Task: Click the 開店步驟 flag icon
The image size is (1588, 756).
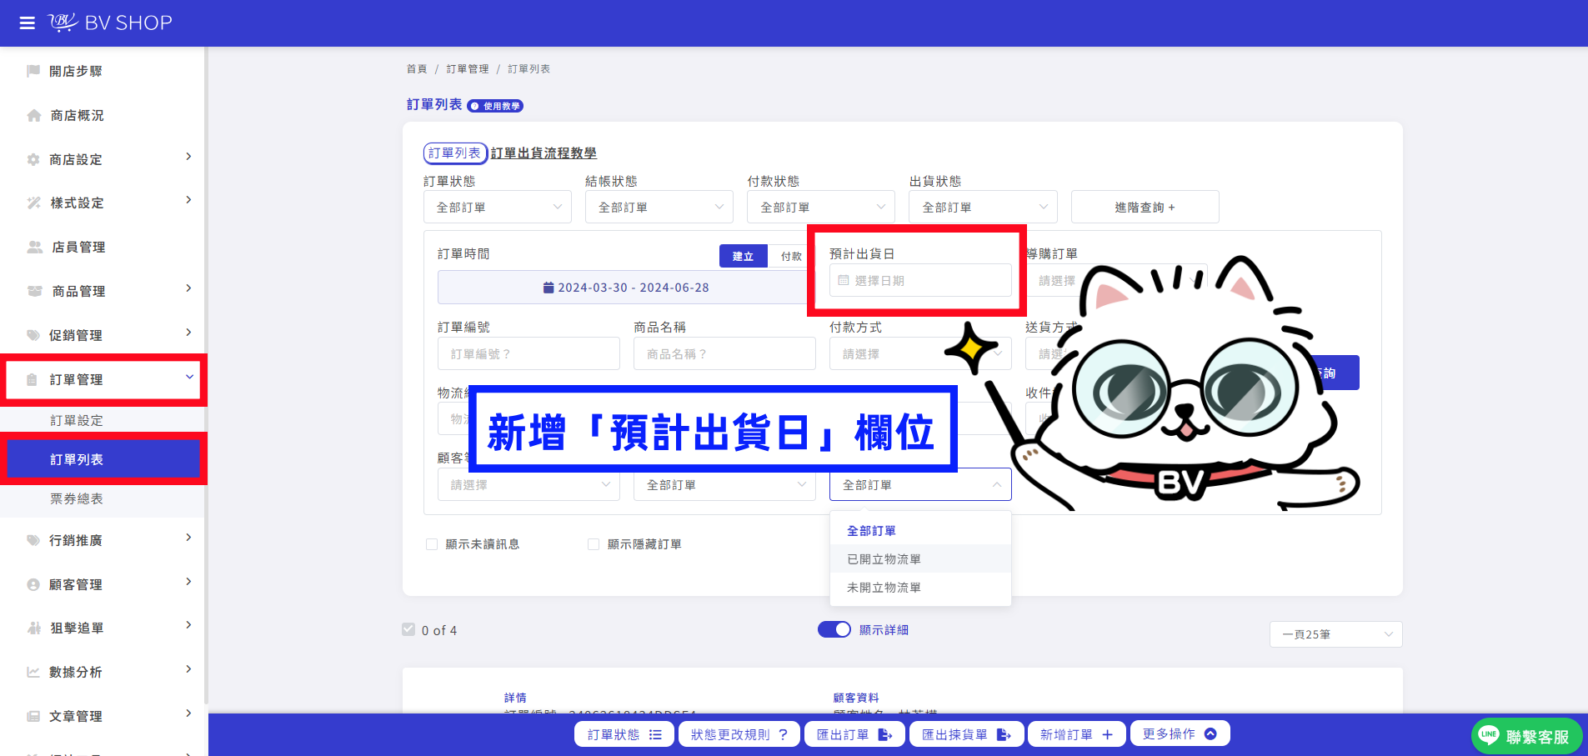Action: (x=33, y=71)
